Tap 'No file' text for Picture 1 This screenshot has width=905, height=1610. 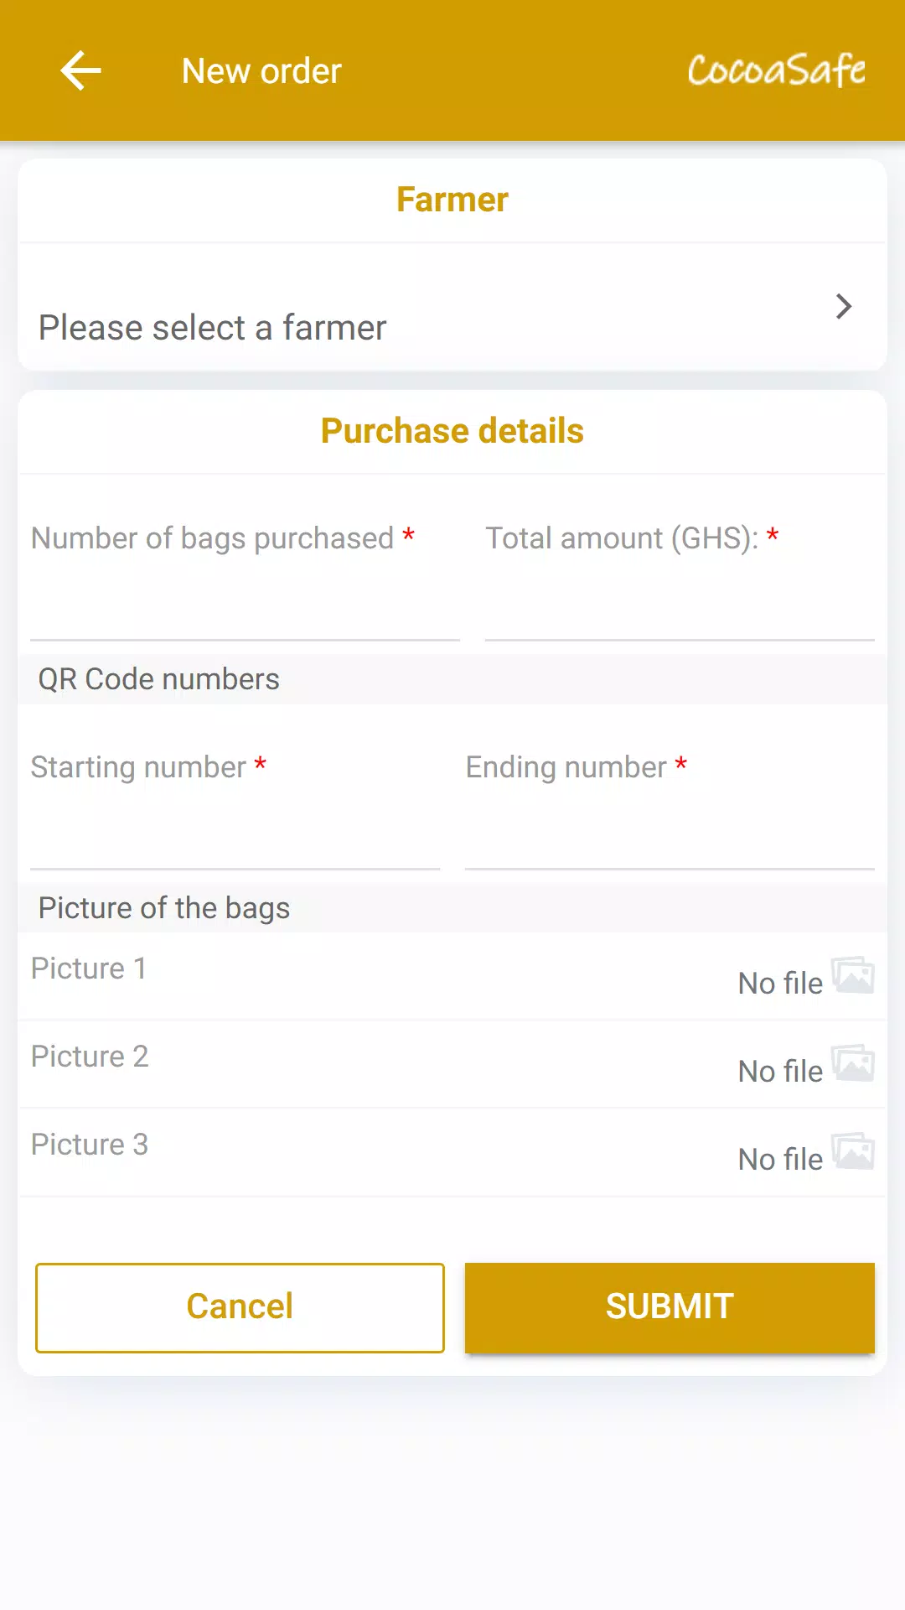tap(780, 983)
